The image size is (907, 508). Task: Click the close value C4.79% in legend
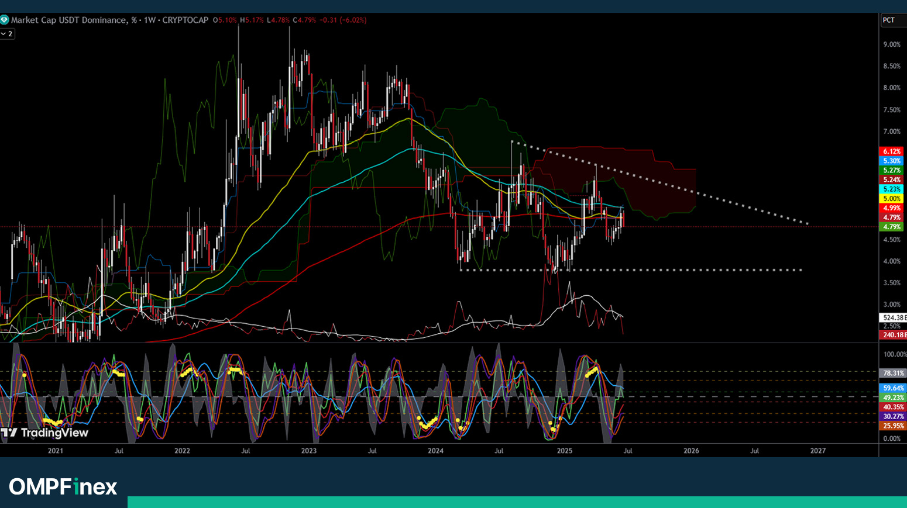tap(304, 20)
